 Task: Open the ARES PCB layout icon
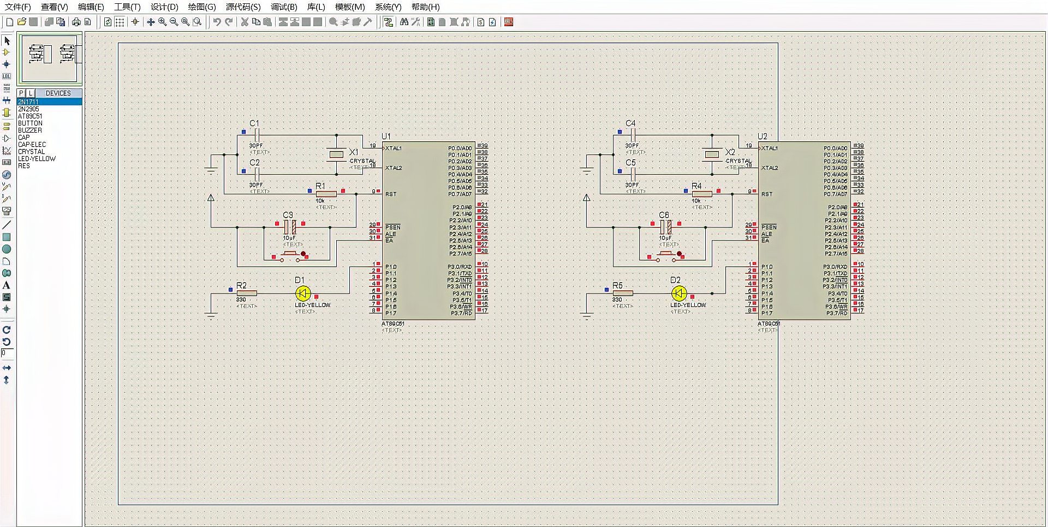click(509, 22)
